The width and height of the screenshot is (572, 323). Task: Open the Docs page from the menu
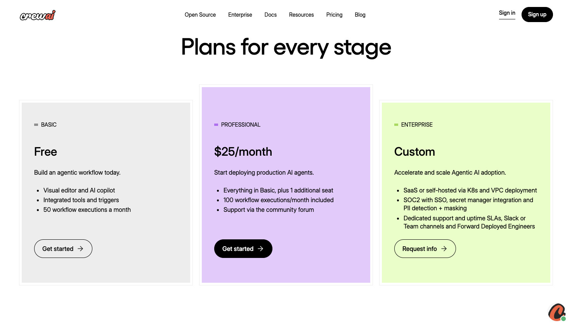coord(270,15)
